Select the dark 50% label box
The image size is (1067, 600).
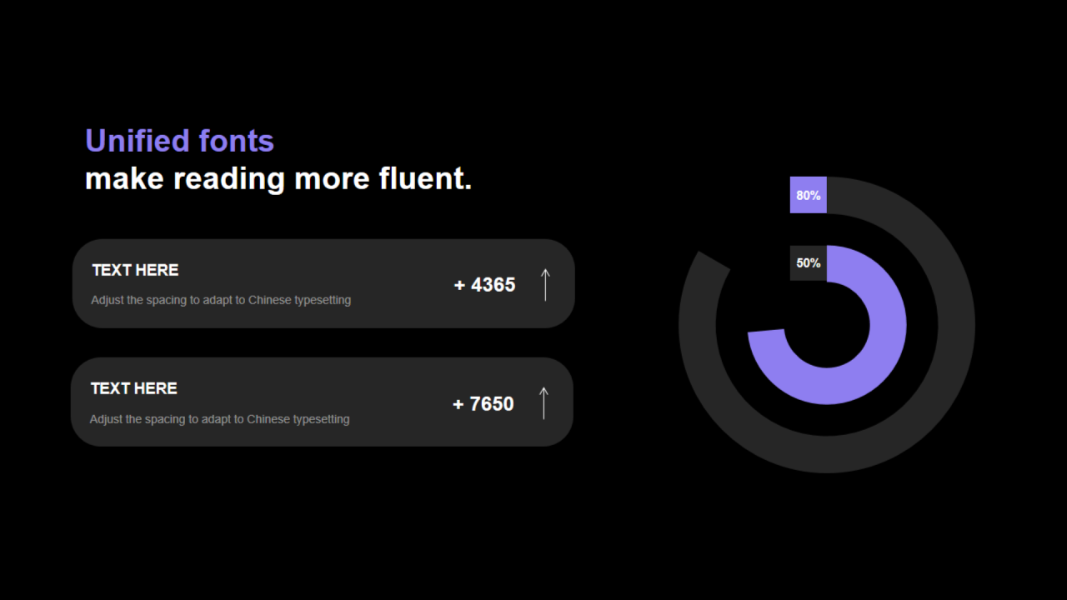point(809,262)
